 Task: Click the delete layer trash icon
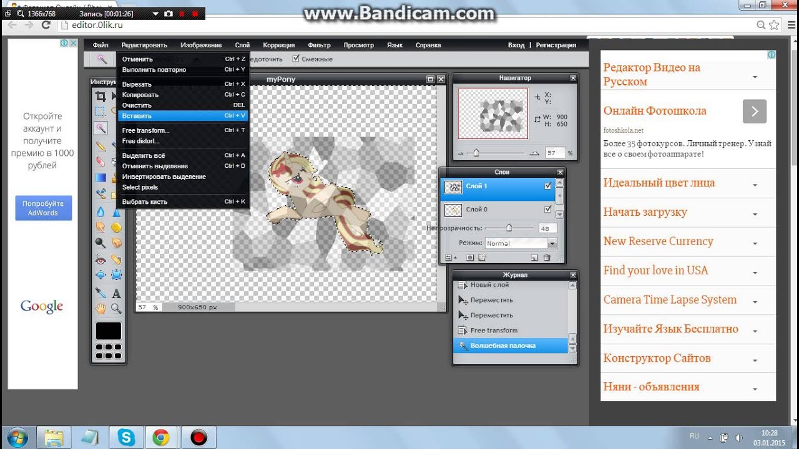click(547, 258)
